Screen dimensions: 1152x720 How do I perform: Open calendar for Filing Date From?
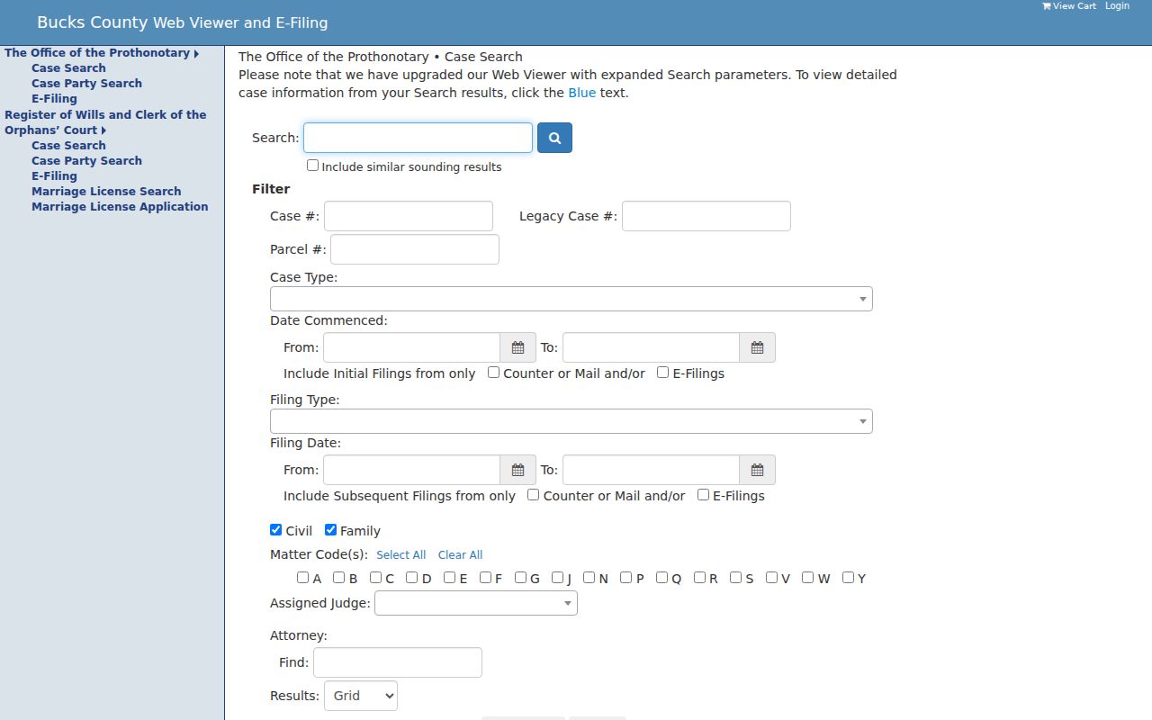tap(517, 470)
